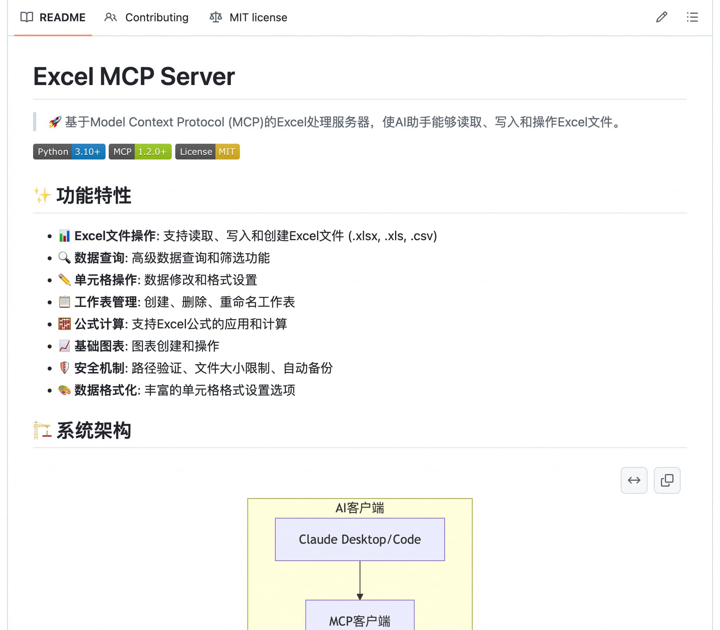Click the Excel MCP Server heading
Viewport: 720px width, 630px height.
pos(134,76)
